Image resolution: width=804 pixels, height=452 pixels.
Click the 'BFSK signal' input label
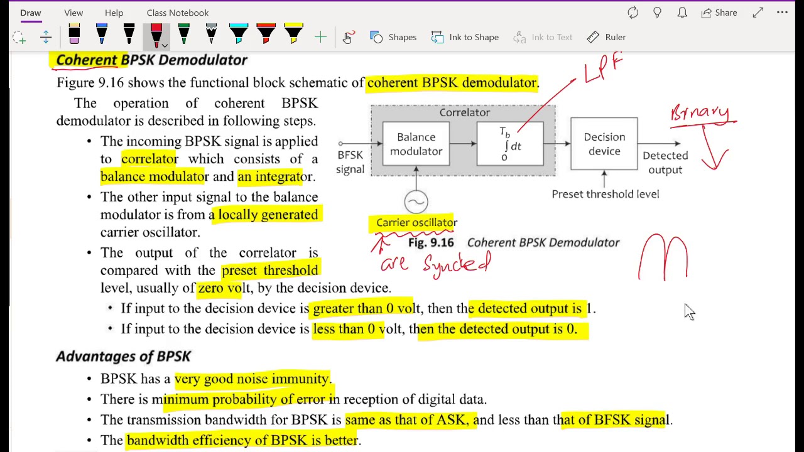[350, 162]
